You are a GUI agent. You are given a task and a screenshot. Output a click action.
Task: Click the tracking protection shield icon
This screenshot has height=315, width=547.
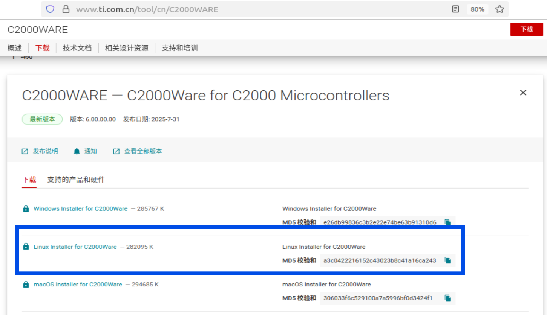pos(50,9)
